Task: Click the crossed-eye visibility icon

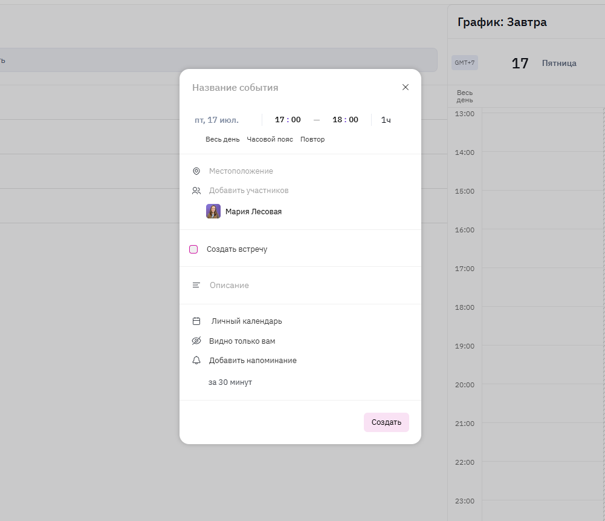Action: point(196,341)
